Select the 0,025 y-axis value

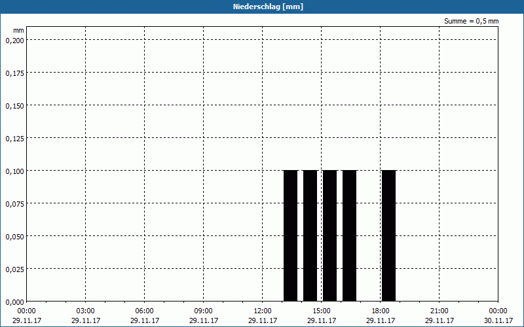point(14,269)
